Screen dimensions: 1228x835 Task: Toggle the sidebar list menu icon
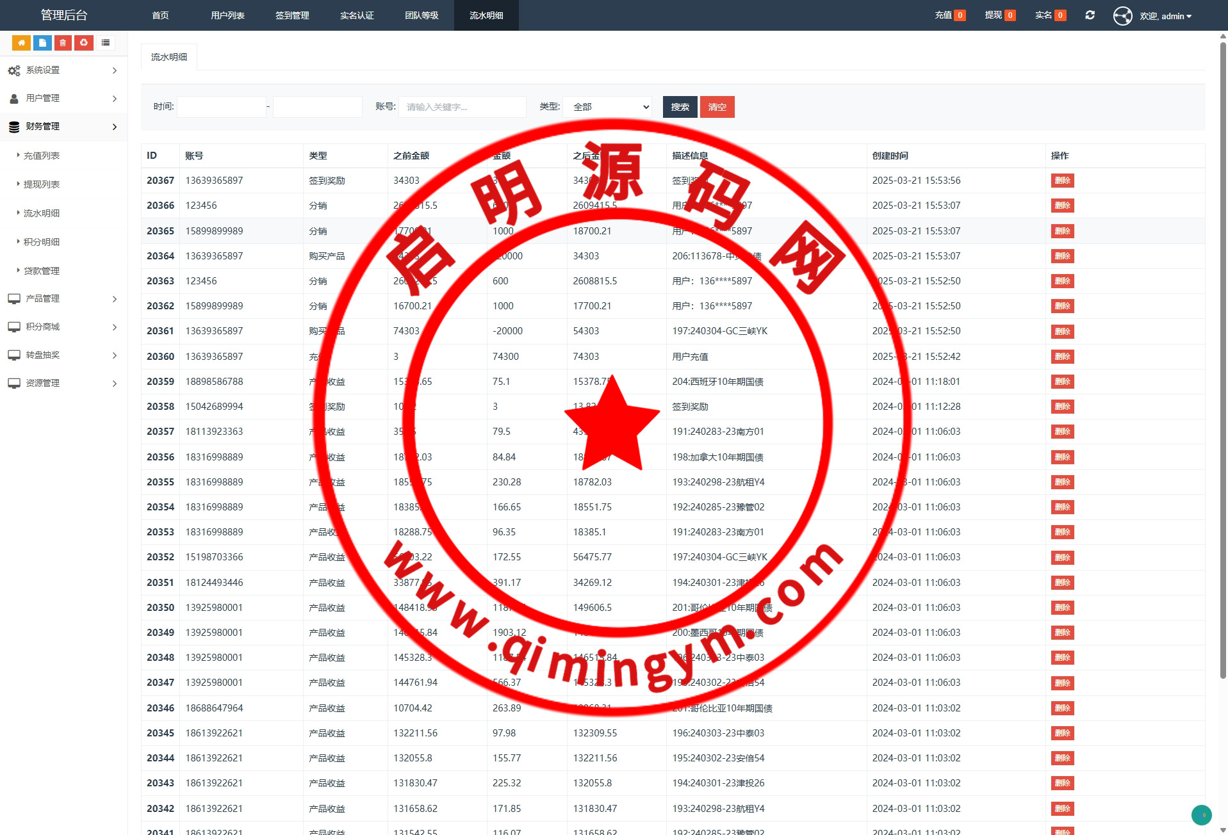(106, 43)
